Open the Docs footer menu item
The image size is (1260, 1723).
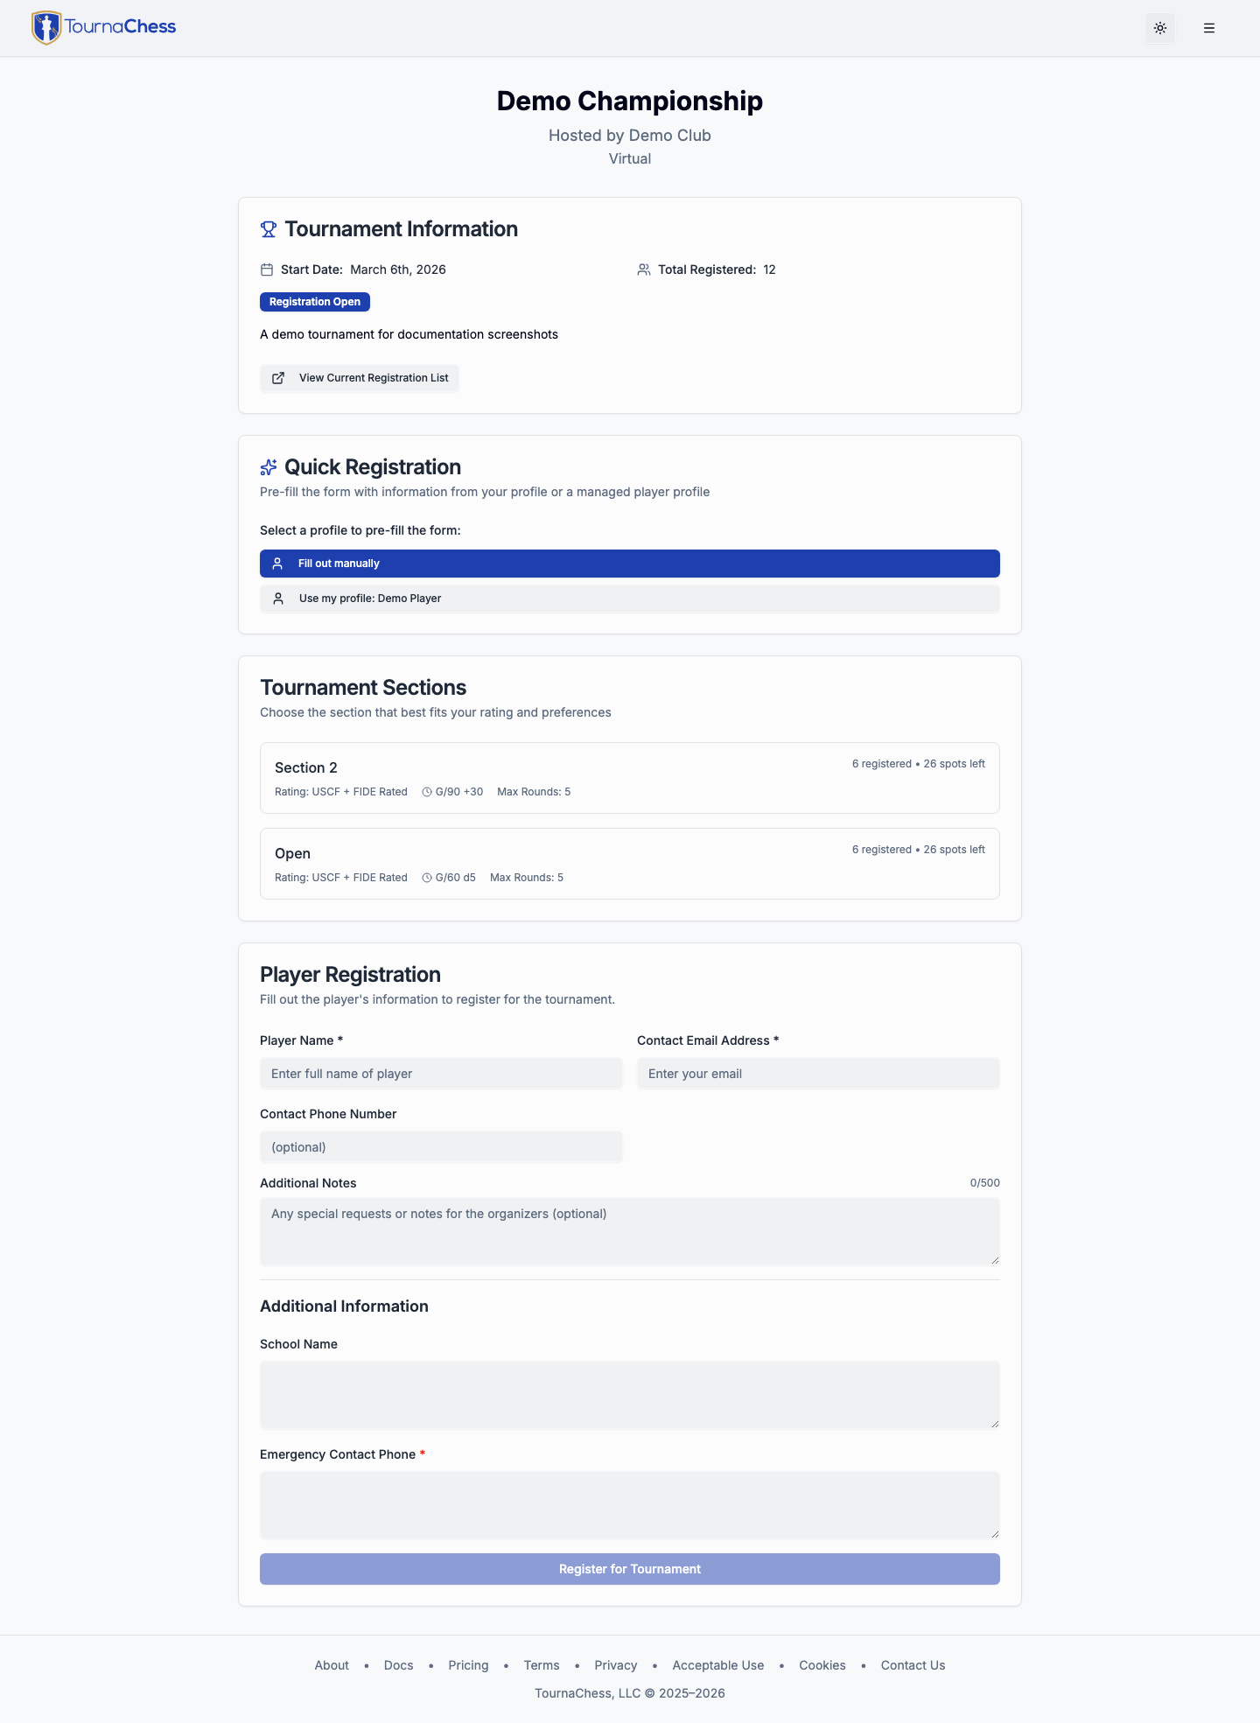click(398, 1664)
